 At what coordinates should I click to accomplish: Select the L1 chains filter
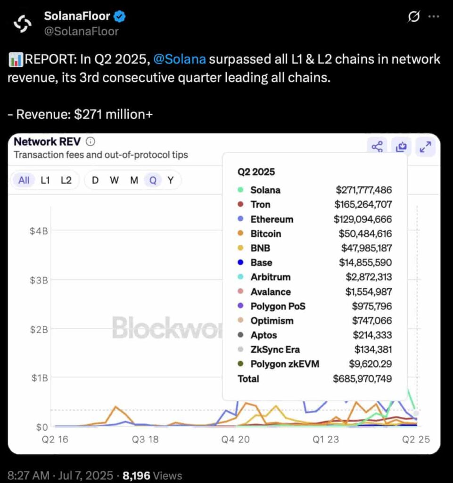(x=45, y=180)
